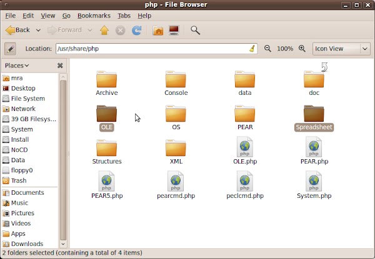Close the Places side pane

pyautogui.click(x=60, y=66)
